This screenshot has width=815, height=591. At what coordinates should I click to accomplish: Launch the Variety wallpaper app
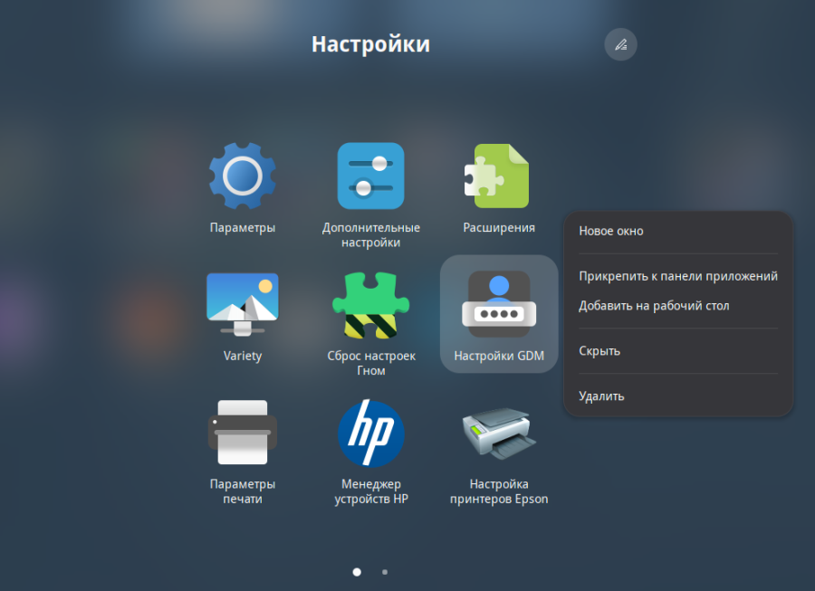(x=242, y=304)
